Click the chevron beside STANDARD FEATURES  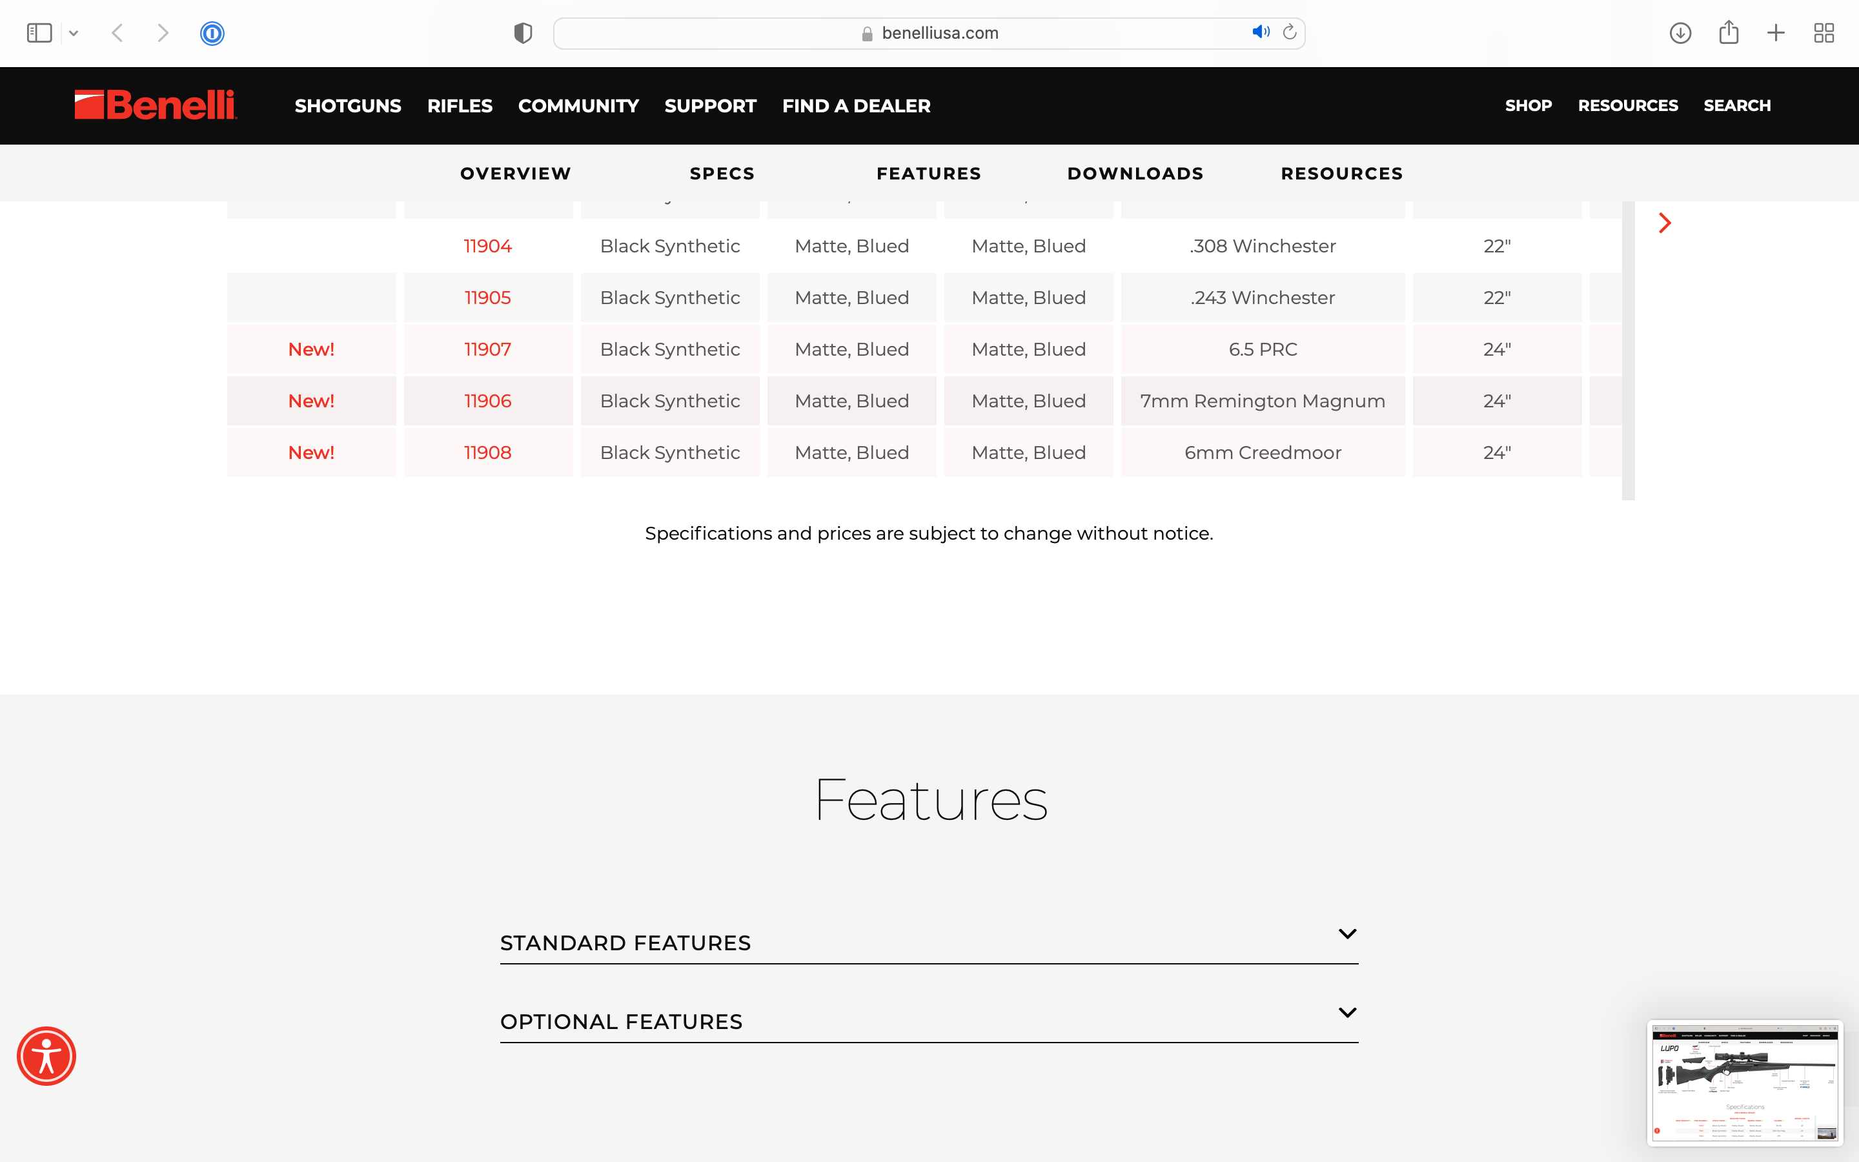tap(1346, 933)
